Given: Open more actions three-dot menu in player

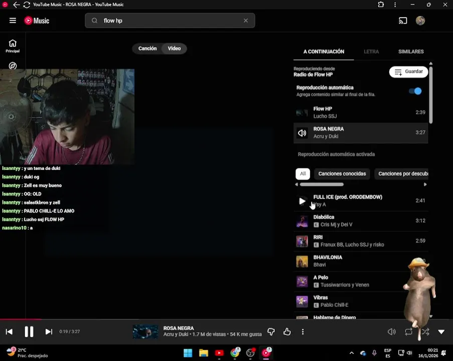Looking at the screenshot, I should click(x=303, y=331).
